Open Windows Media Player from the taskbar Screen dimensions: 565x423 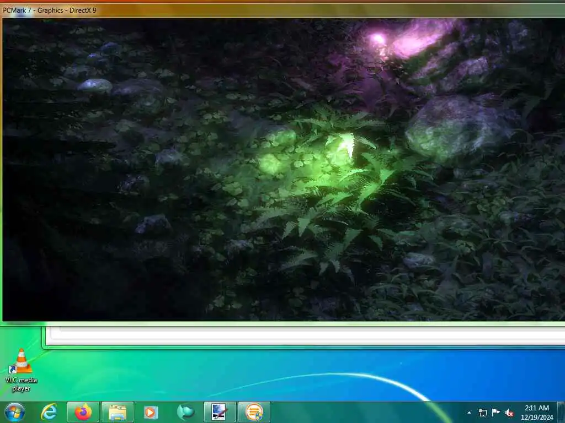pos(151,412)
